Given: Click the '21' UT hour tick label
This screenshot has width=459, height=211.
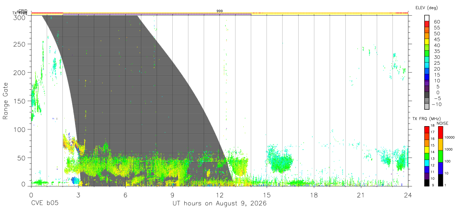Looking at the screenshot, I should click(361, 195).
